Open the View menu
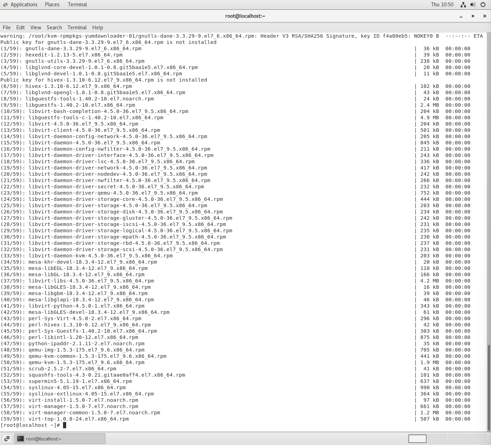The height and width of the screenshot is (445, 491). tap(36, 28)
